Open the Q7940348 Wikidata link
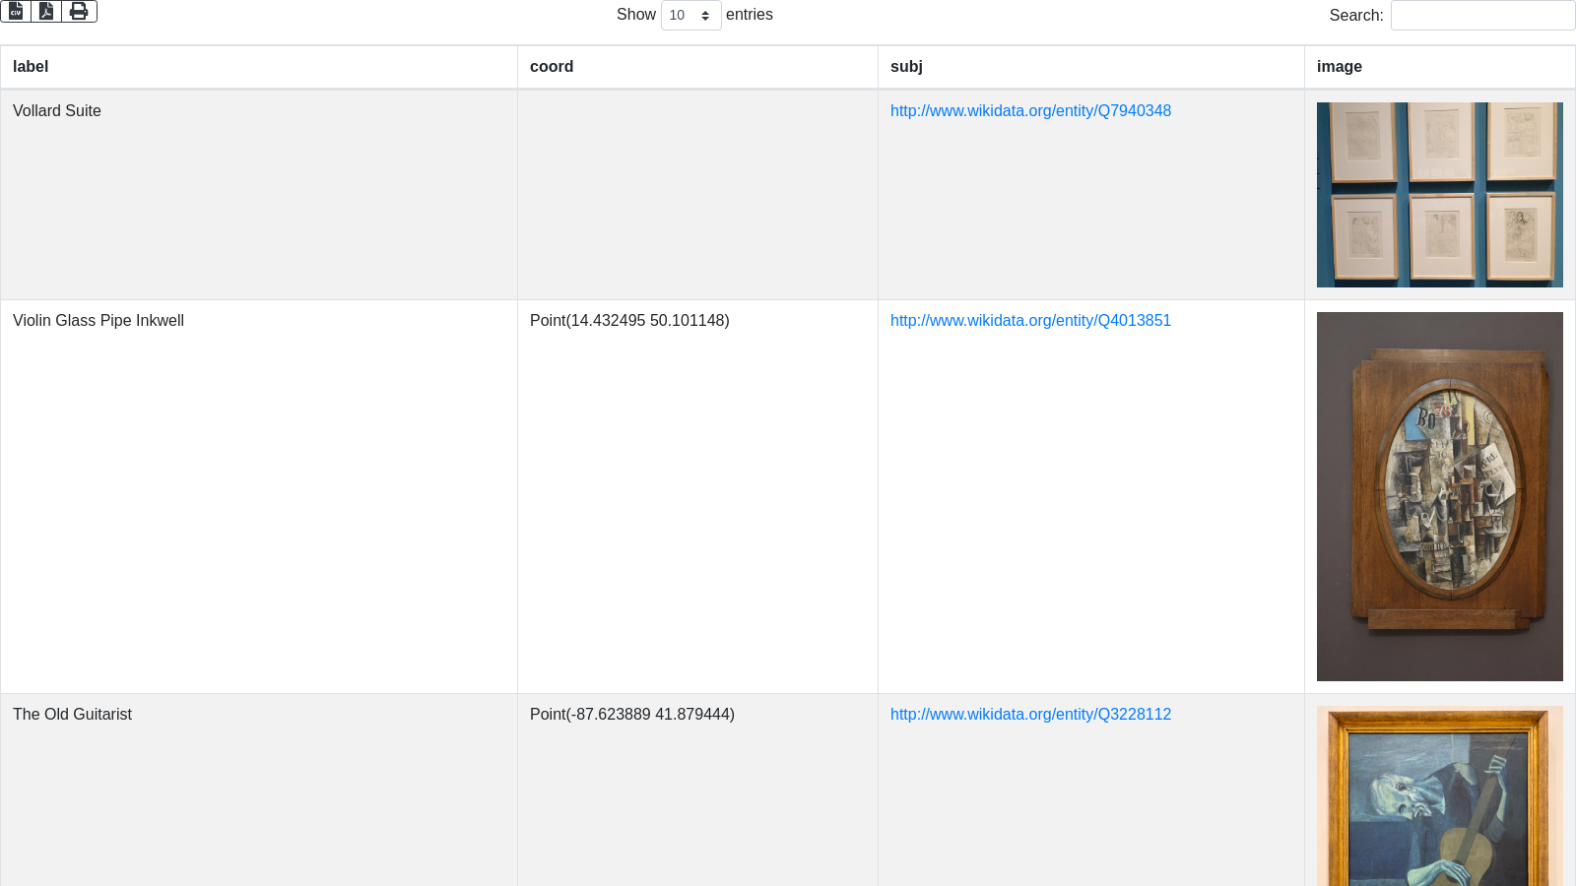 pyautogui.click(x=1030, y=111)
